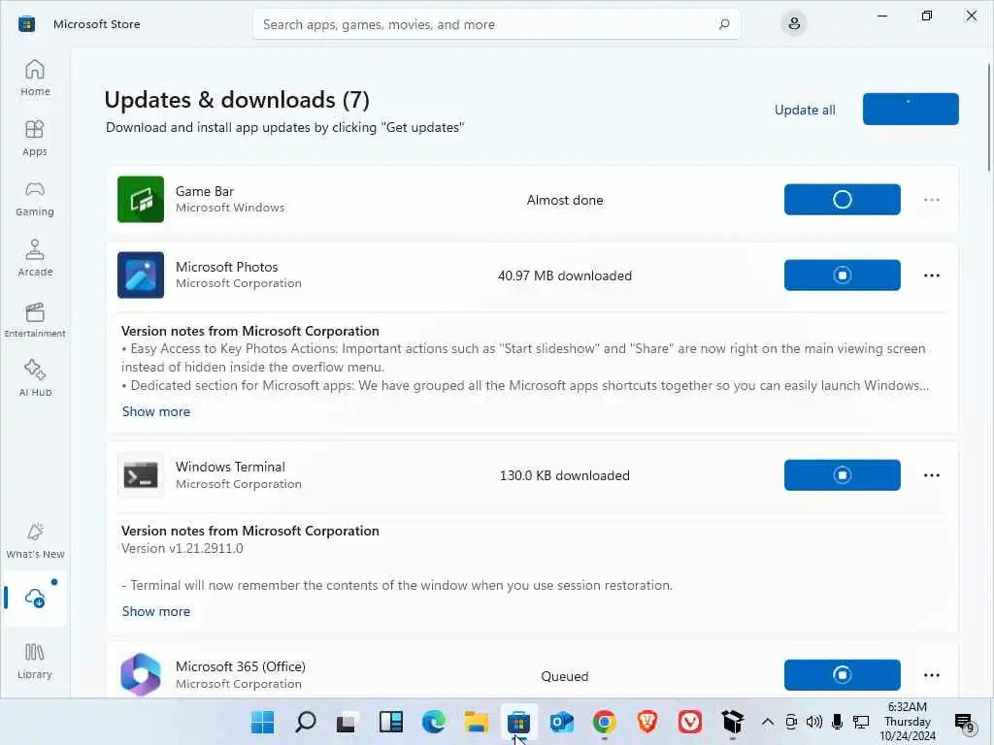994x745 pixels.
Task: Click the Microsoft Store taskbar icon
Action: pos(518,722)
